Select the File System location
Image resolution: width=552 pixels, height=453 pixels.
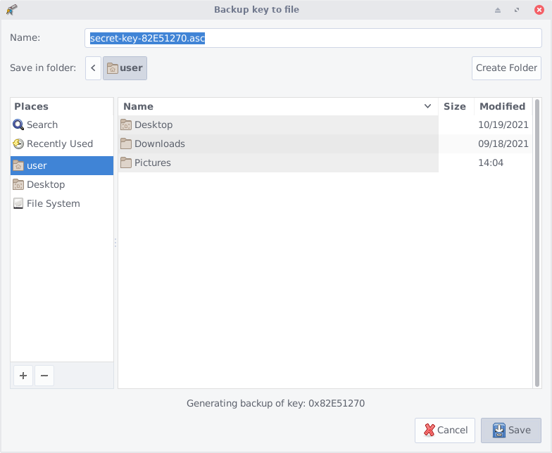coord(53,203)
